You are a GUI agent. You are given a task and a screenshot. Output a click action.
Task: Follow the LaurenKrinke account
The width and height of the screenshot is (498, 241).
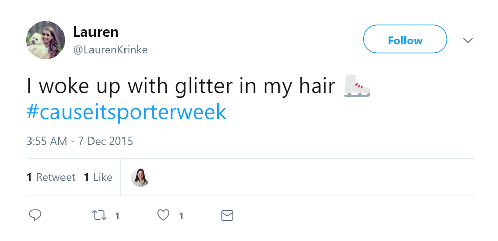(x=405, y=40)
